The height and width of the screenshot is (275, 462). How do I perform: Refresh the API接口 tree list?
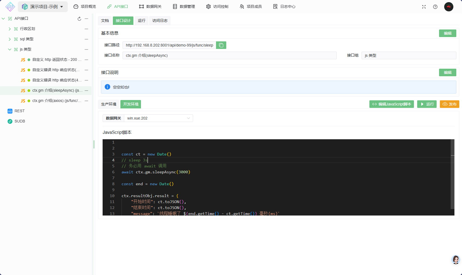(79, 19)
